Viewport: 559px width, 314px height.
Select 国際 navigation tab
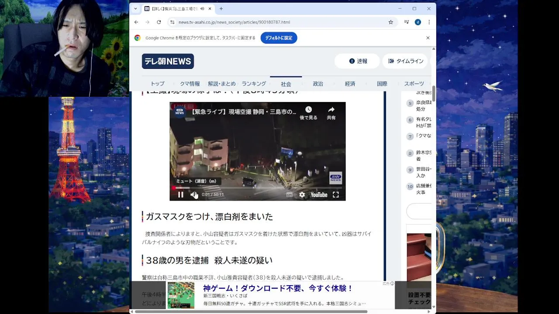coord(382,84)
